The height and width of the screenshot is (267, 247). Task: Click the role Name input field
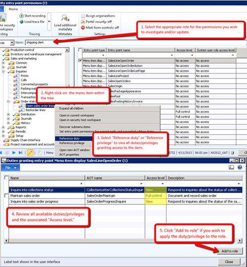coord(135,43)
